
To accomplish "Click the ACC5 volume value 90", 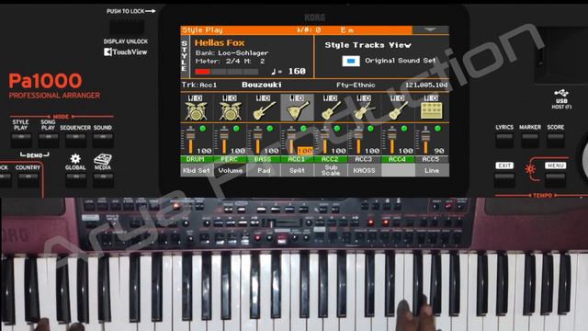I will [439, 151].
